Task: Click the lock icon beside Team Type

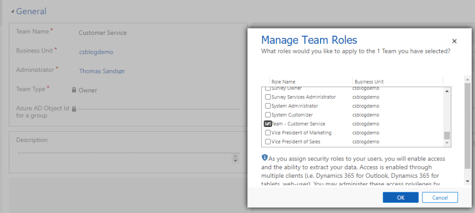Action: pos(74,90)
